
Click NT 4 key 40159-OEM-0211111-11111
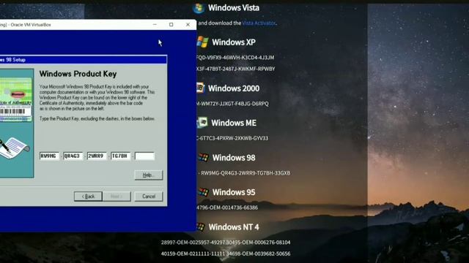[x=193, y=254]
